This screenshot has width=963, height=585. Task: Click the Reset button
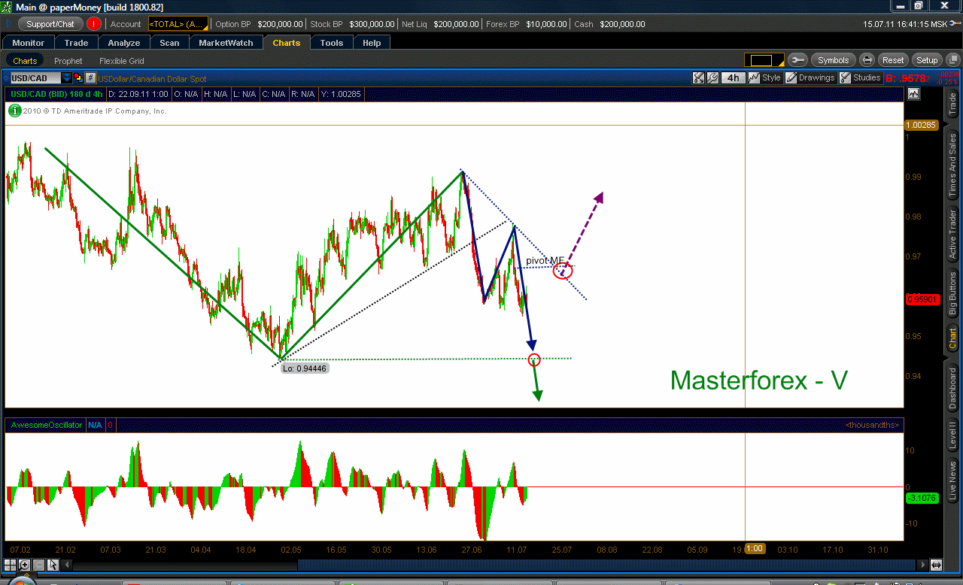[x=893, y=60]
